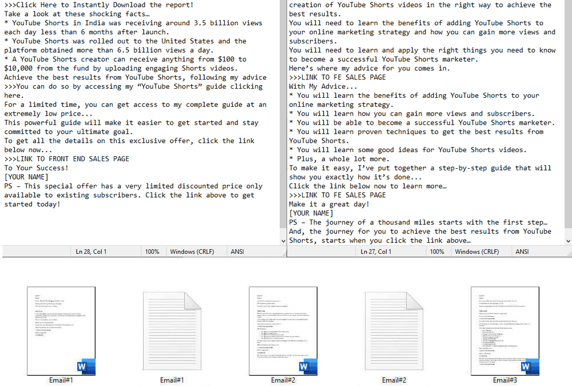Click 'To Your Success!' in left Notepad
Screen dimensions: 572x386
point(36,168)
